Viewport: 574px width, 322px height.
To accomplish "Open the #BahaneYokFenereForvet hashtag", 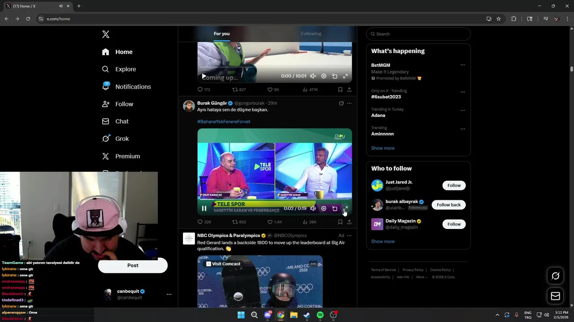I will (x=224, y=122).
